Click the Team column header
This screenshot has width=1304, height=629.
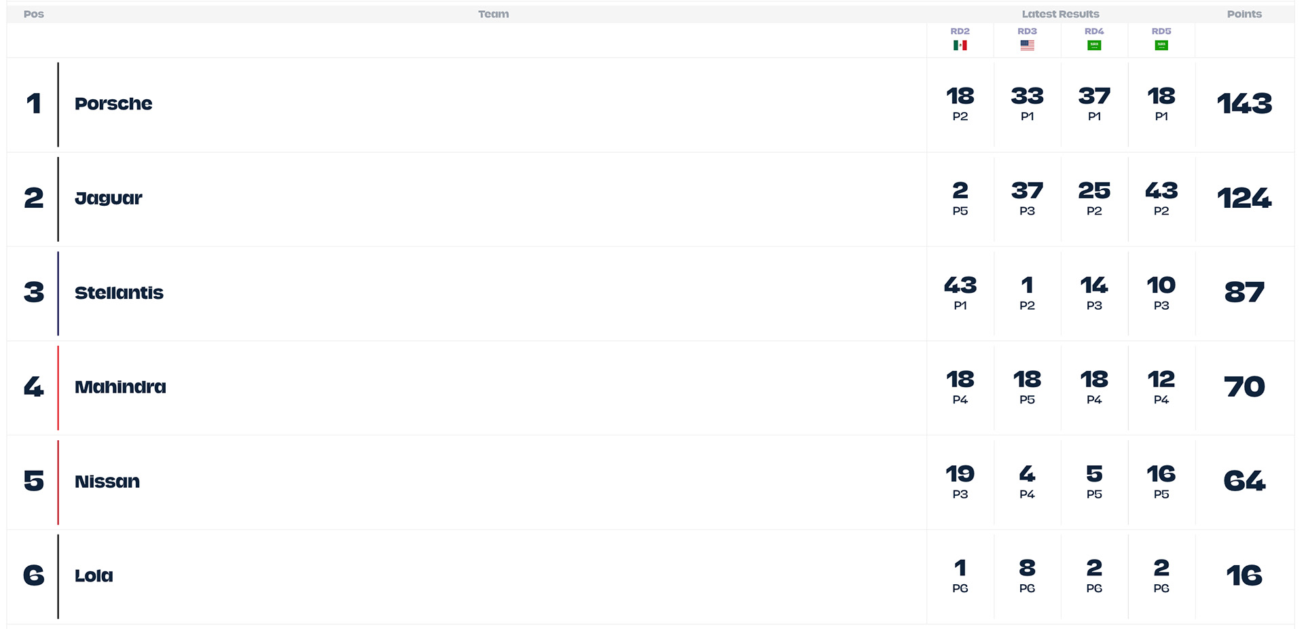(493, 14)
